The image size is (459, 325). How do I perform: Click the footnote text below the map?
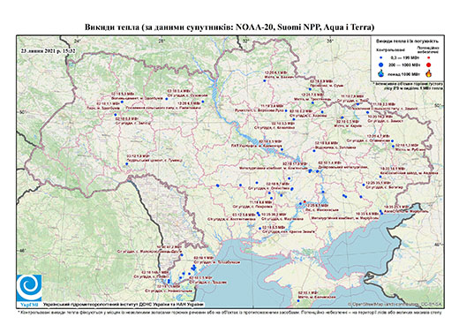tap(229, 312)
